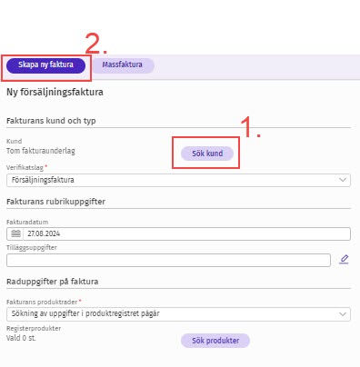
Task: Click the Fakturans rubrikuppgifter section heading
Action: pyautogui.click(x=55, y=202)
